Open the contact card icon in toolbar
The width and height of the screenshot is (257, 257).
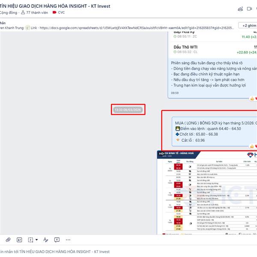[19, 240]
